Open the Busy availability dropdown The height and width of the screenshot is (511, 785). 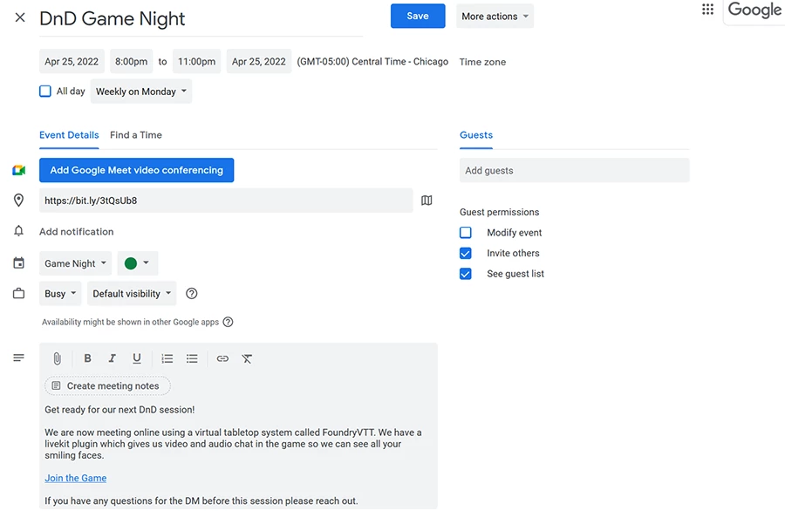59,293
